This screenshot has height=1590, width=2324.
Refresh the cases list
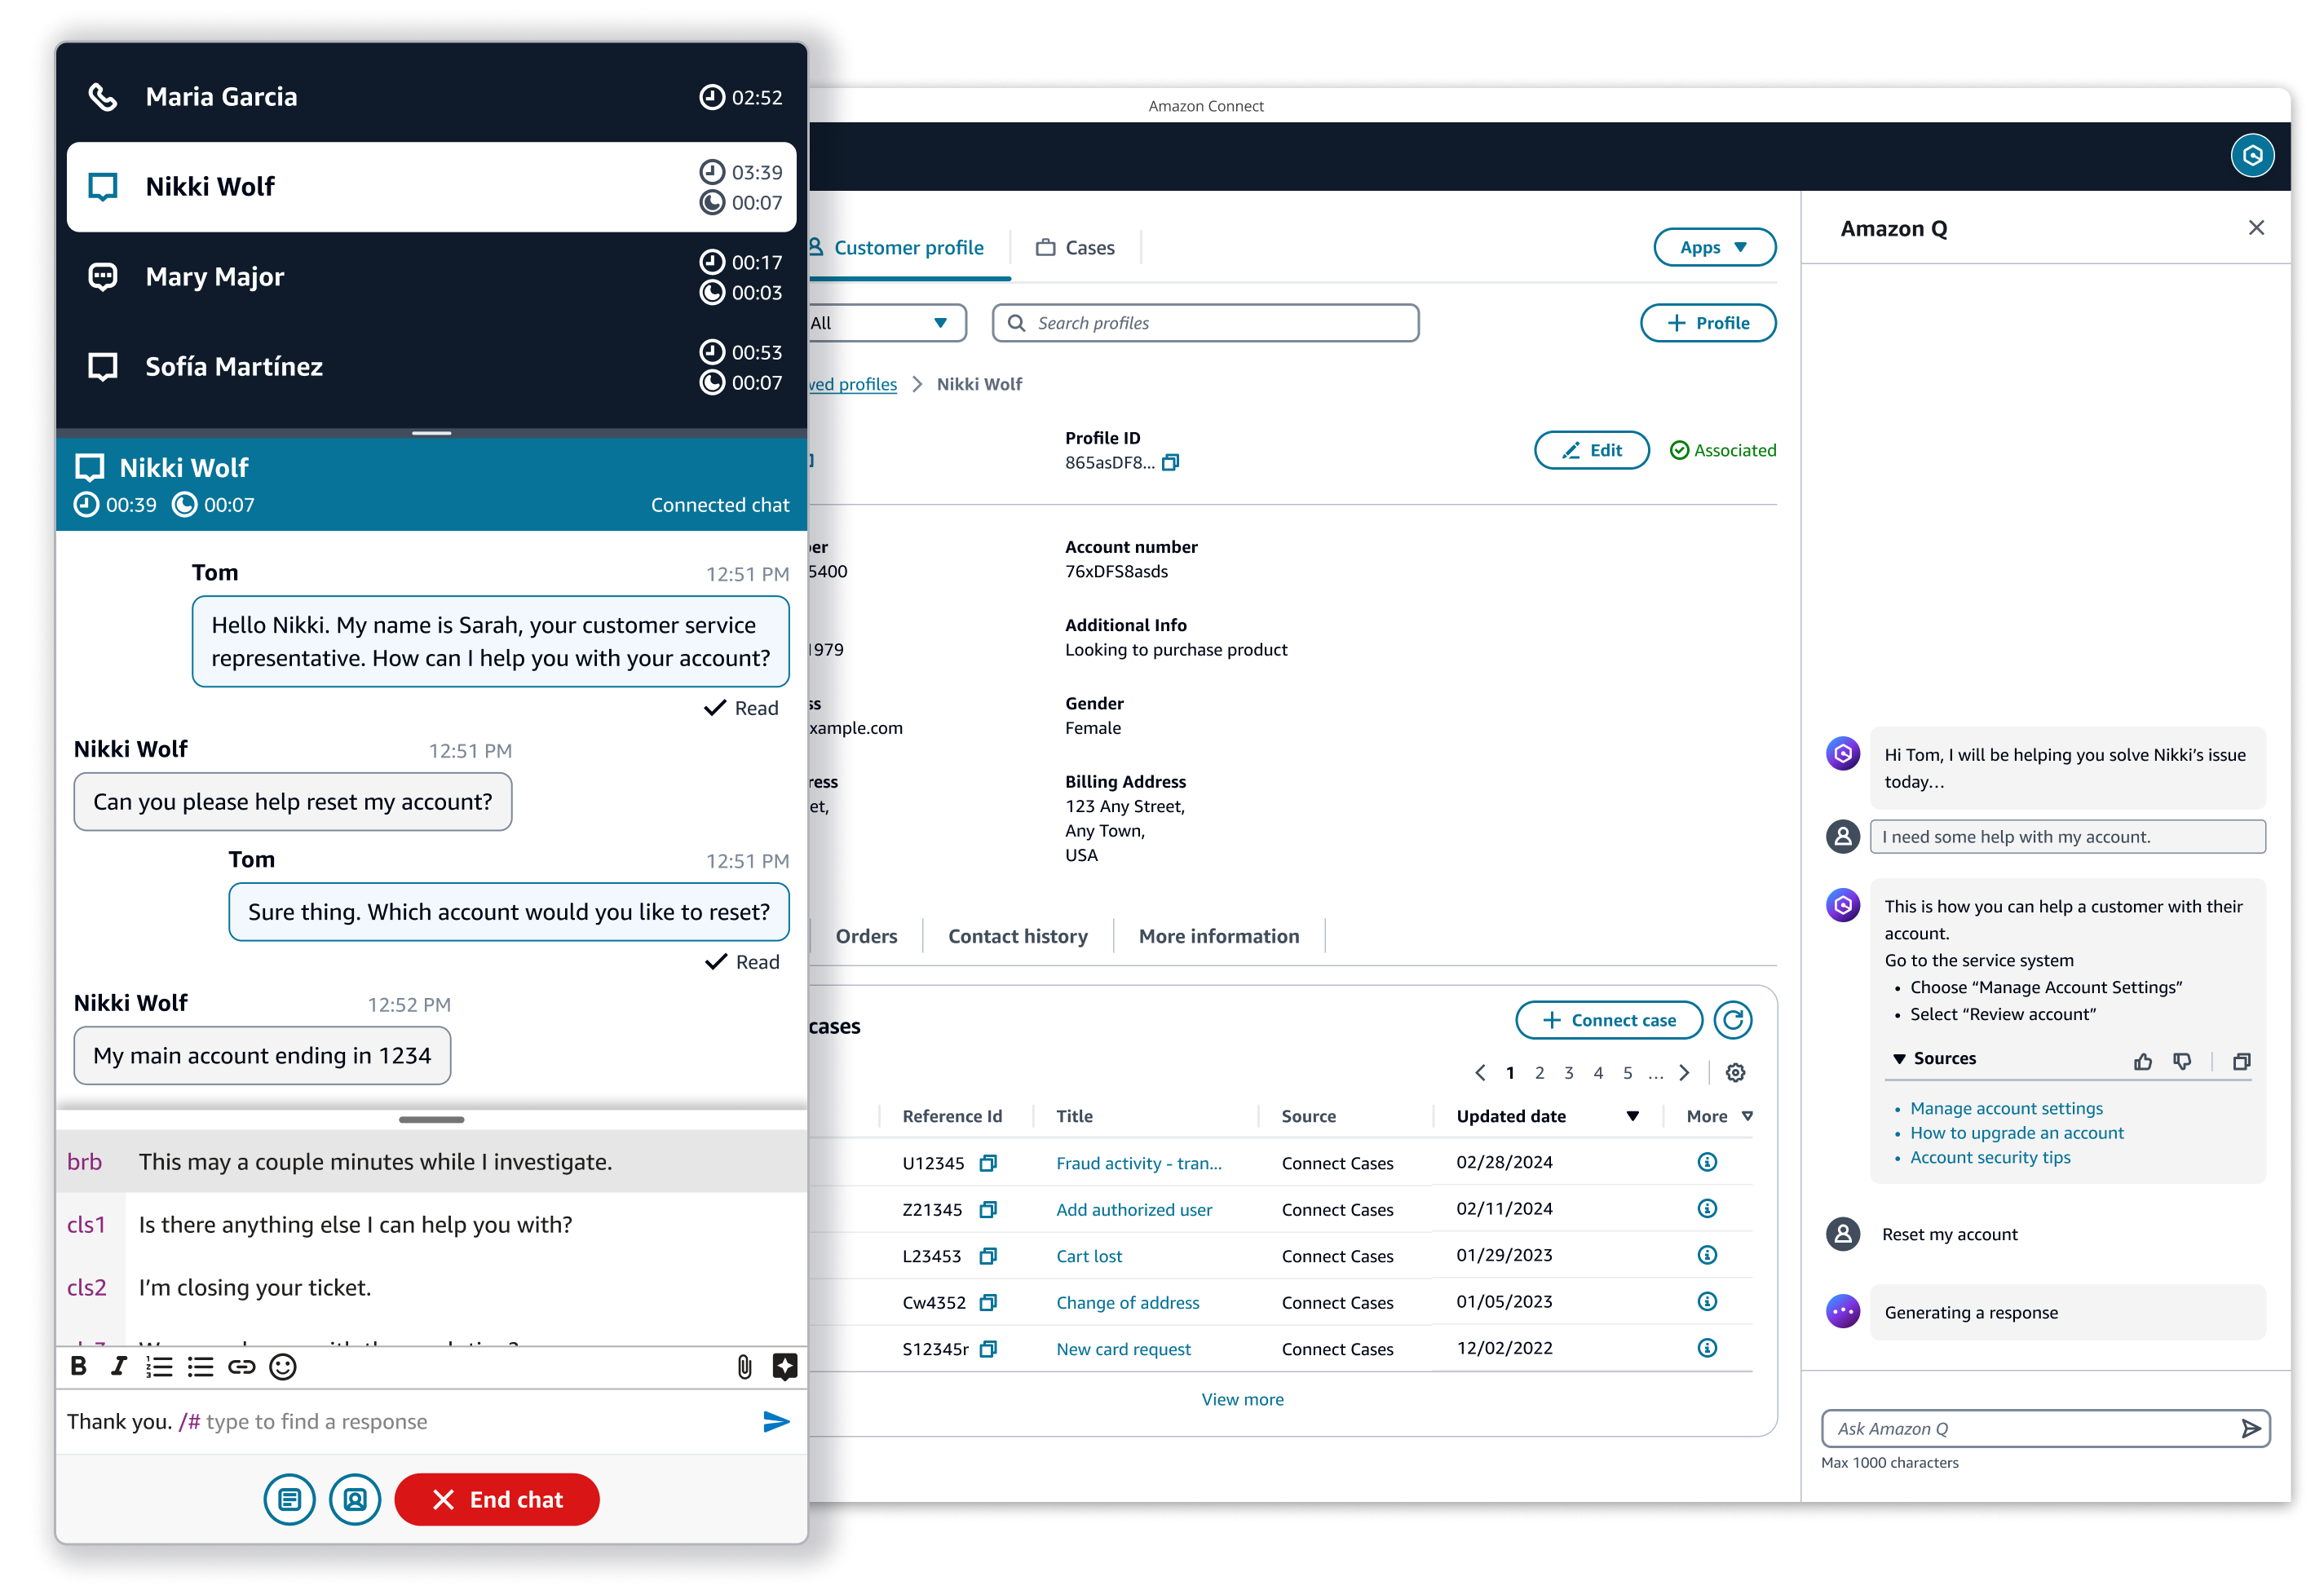click(x=1732, y=1020)
